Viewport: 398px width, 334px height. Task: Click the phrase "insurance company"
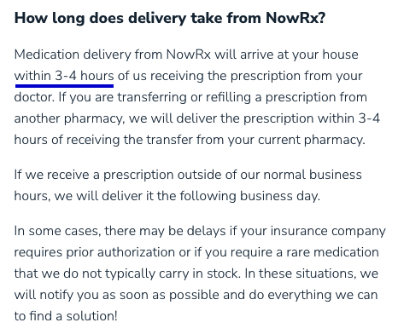[328, 231]
